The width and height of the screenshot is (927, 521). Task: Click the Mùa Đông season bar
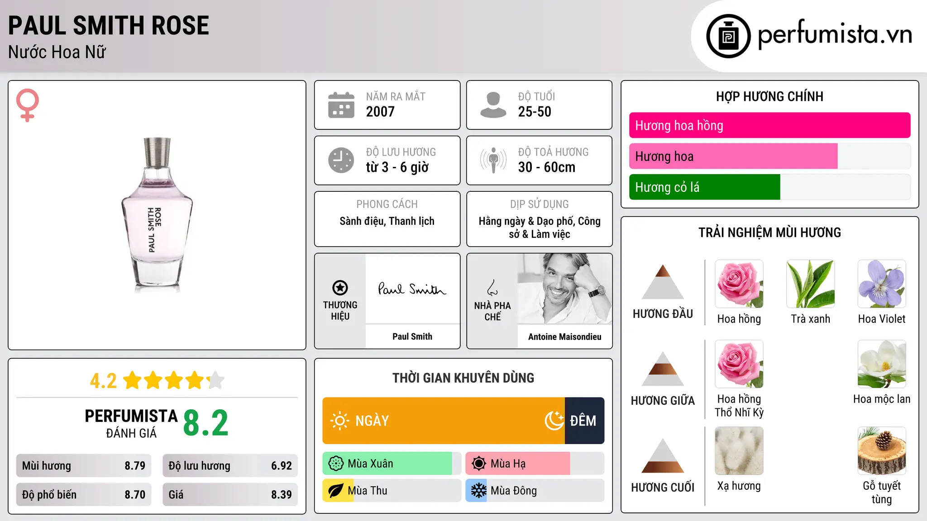click(535, 491)
